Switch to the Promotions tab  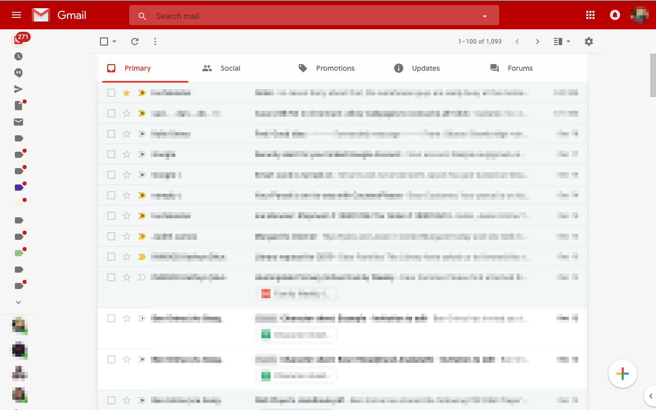[335, 68]
